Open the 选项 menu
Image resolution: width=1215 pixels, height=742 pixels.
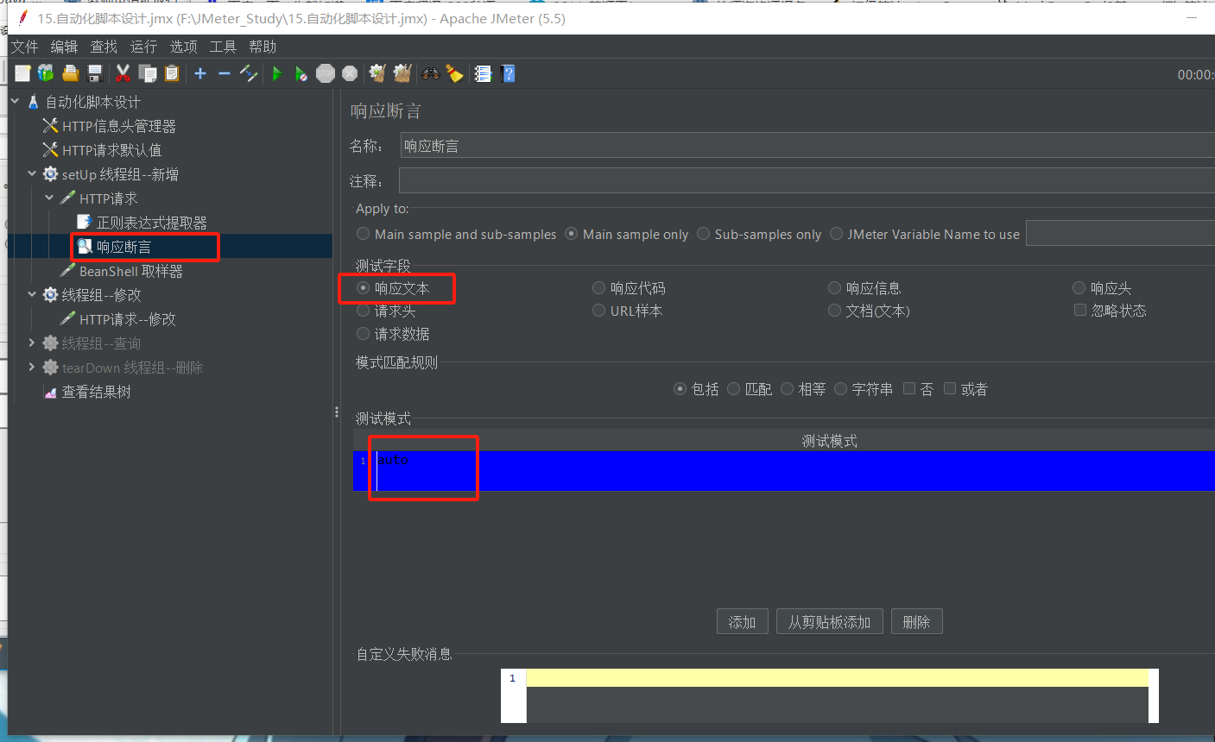coord(183,47)
